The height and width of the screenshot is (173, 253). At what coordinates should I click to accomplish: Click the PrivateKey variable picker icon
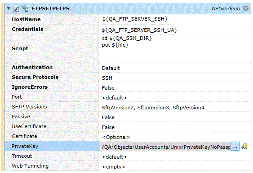244,146
